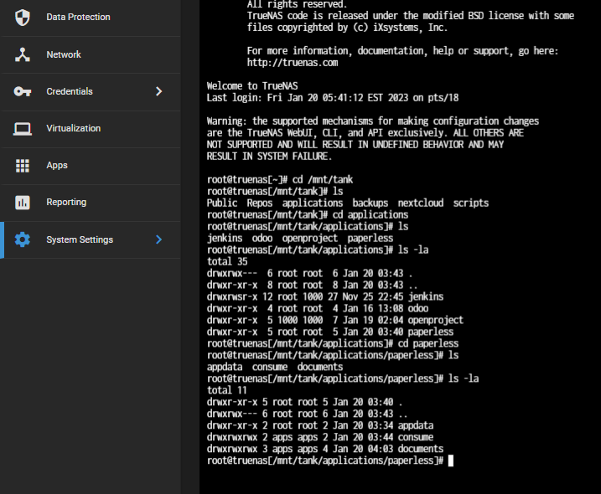Click the consume row in ls -la listing
Viewport: 601px width, 494px height.
[x=320, y=437]
